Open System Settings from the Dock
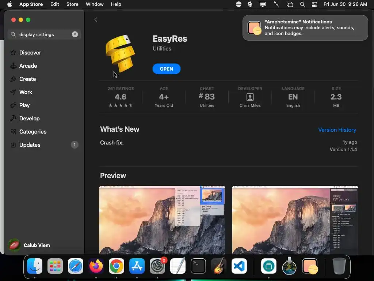This screenshot has height=281, width=374. pos(157,266)
